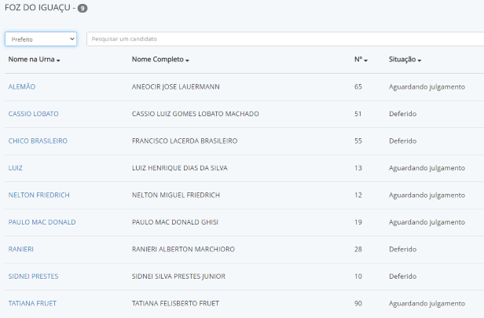
Task: Sort by Nº column header
Action: [361, 60]
